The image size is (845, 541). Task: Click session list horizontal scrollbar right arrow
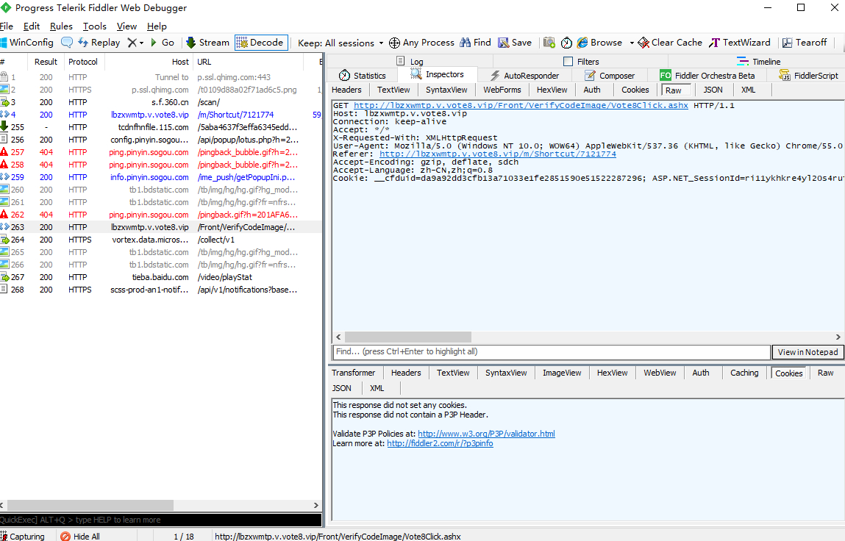click(315, 506)
